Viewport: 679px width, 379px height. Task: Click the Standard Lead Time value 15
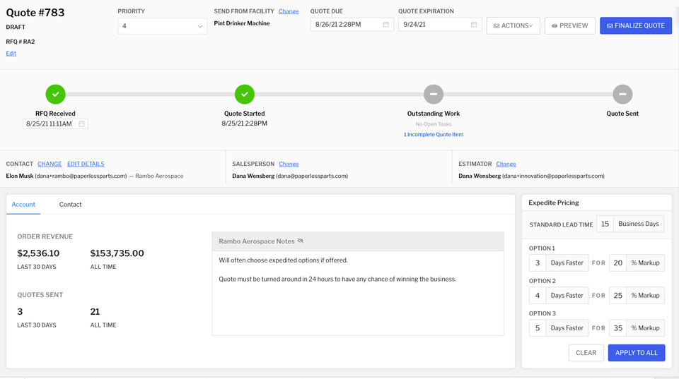click(x=605, y=224)
